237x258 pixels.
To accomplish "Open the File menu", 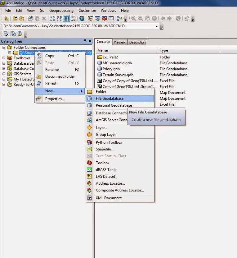I will pyautogui.click(x=8, y=11).
